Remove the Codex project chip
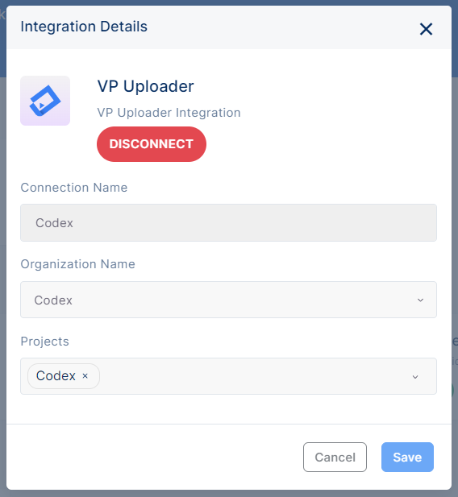The width and height of the screenshot is (458, 497). pos(85,376)
